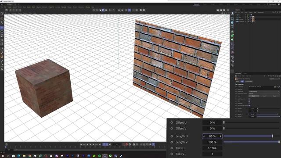
Task: Switch to UV Edit layout tab
Action: click(221, 4)
